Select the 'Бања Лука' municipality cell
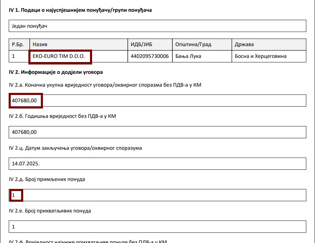The width and height of the screenshot is (315, 243). click(202, 56)
